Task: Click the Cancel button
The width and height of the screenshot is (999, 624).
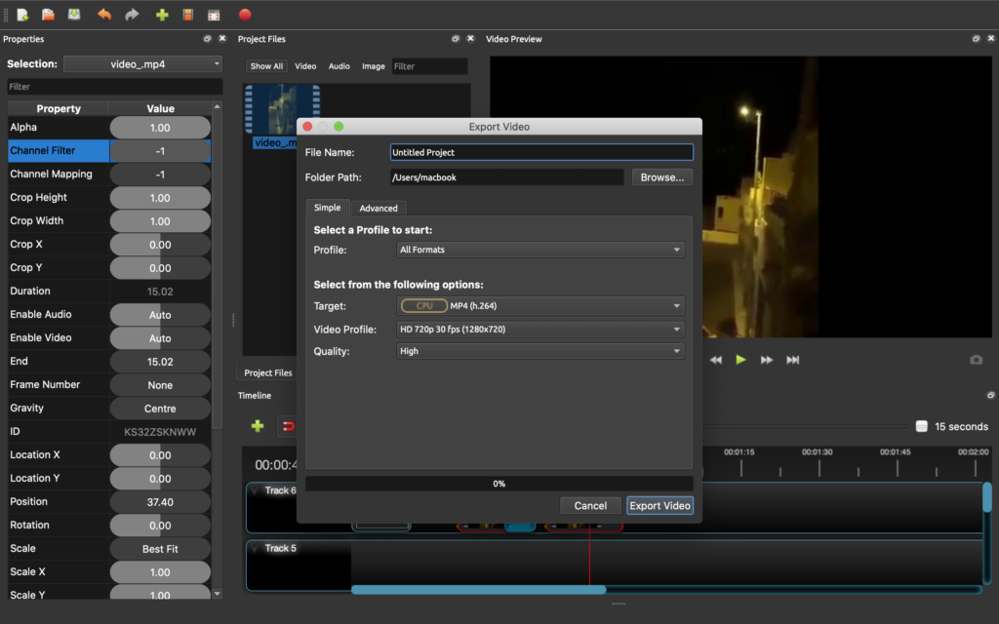Action: pyautogui.click(x=590, y=506)
